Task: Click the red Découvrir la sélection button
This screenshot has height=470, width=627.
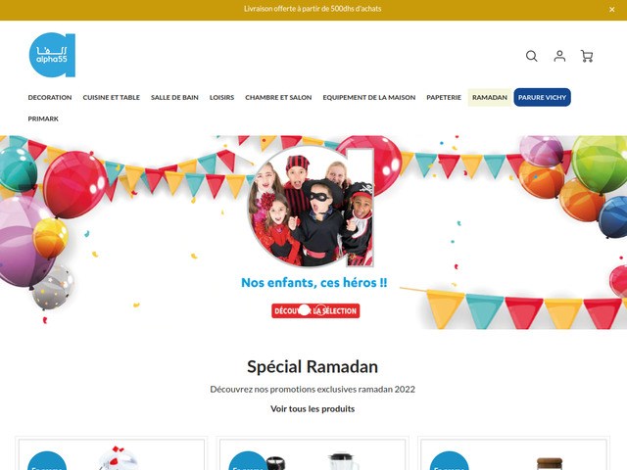Action: click(x=315, y=311)
